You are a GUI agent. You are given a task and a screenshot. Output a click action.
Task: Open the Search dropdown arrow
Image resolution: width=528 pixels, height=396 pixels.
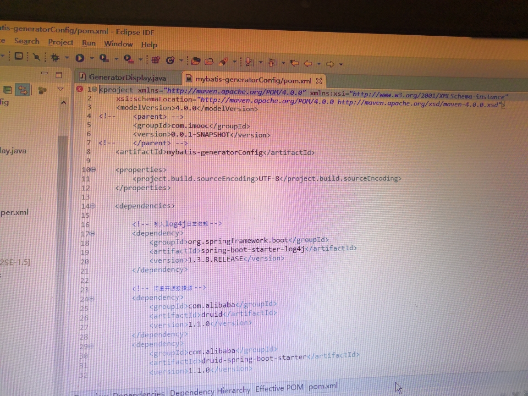(235, 61)
